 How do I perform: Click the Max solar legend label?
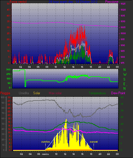pos(55,93)
